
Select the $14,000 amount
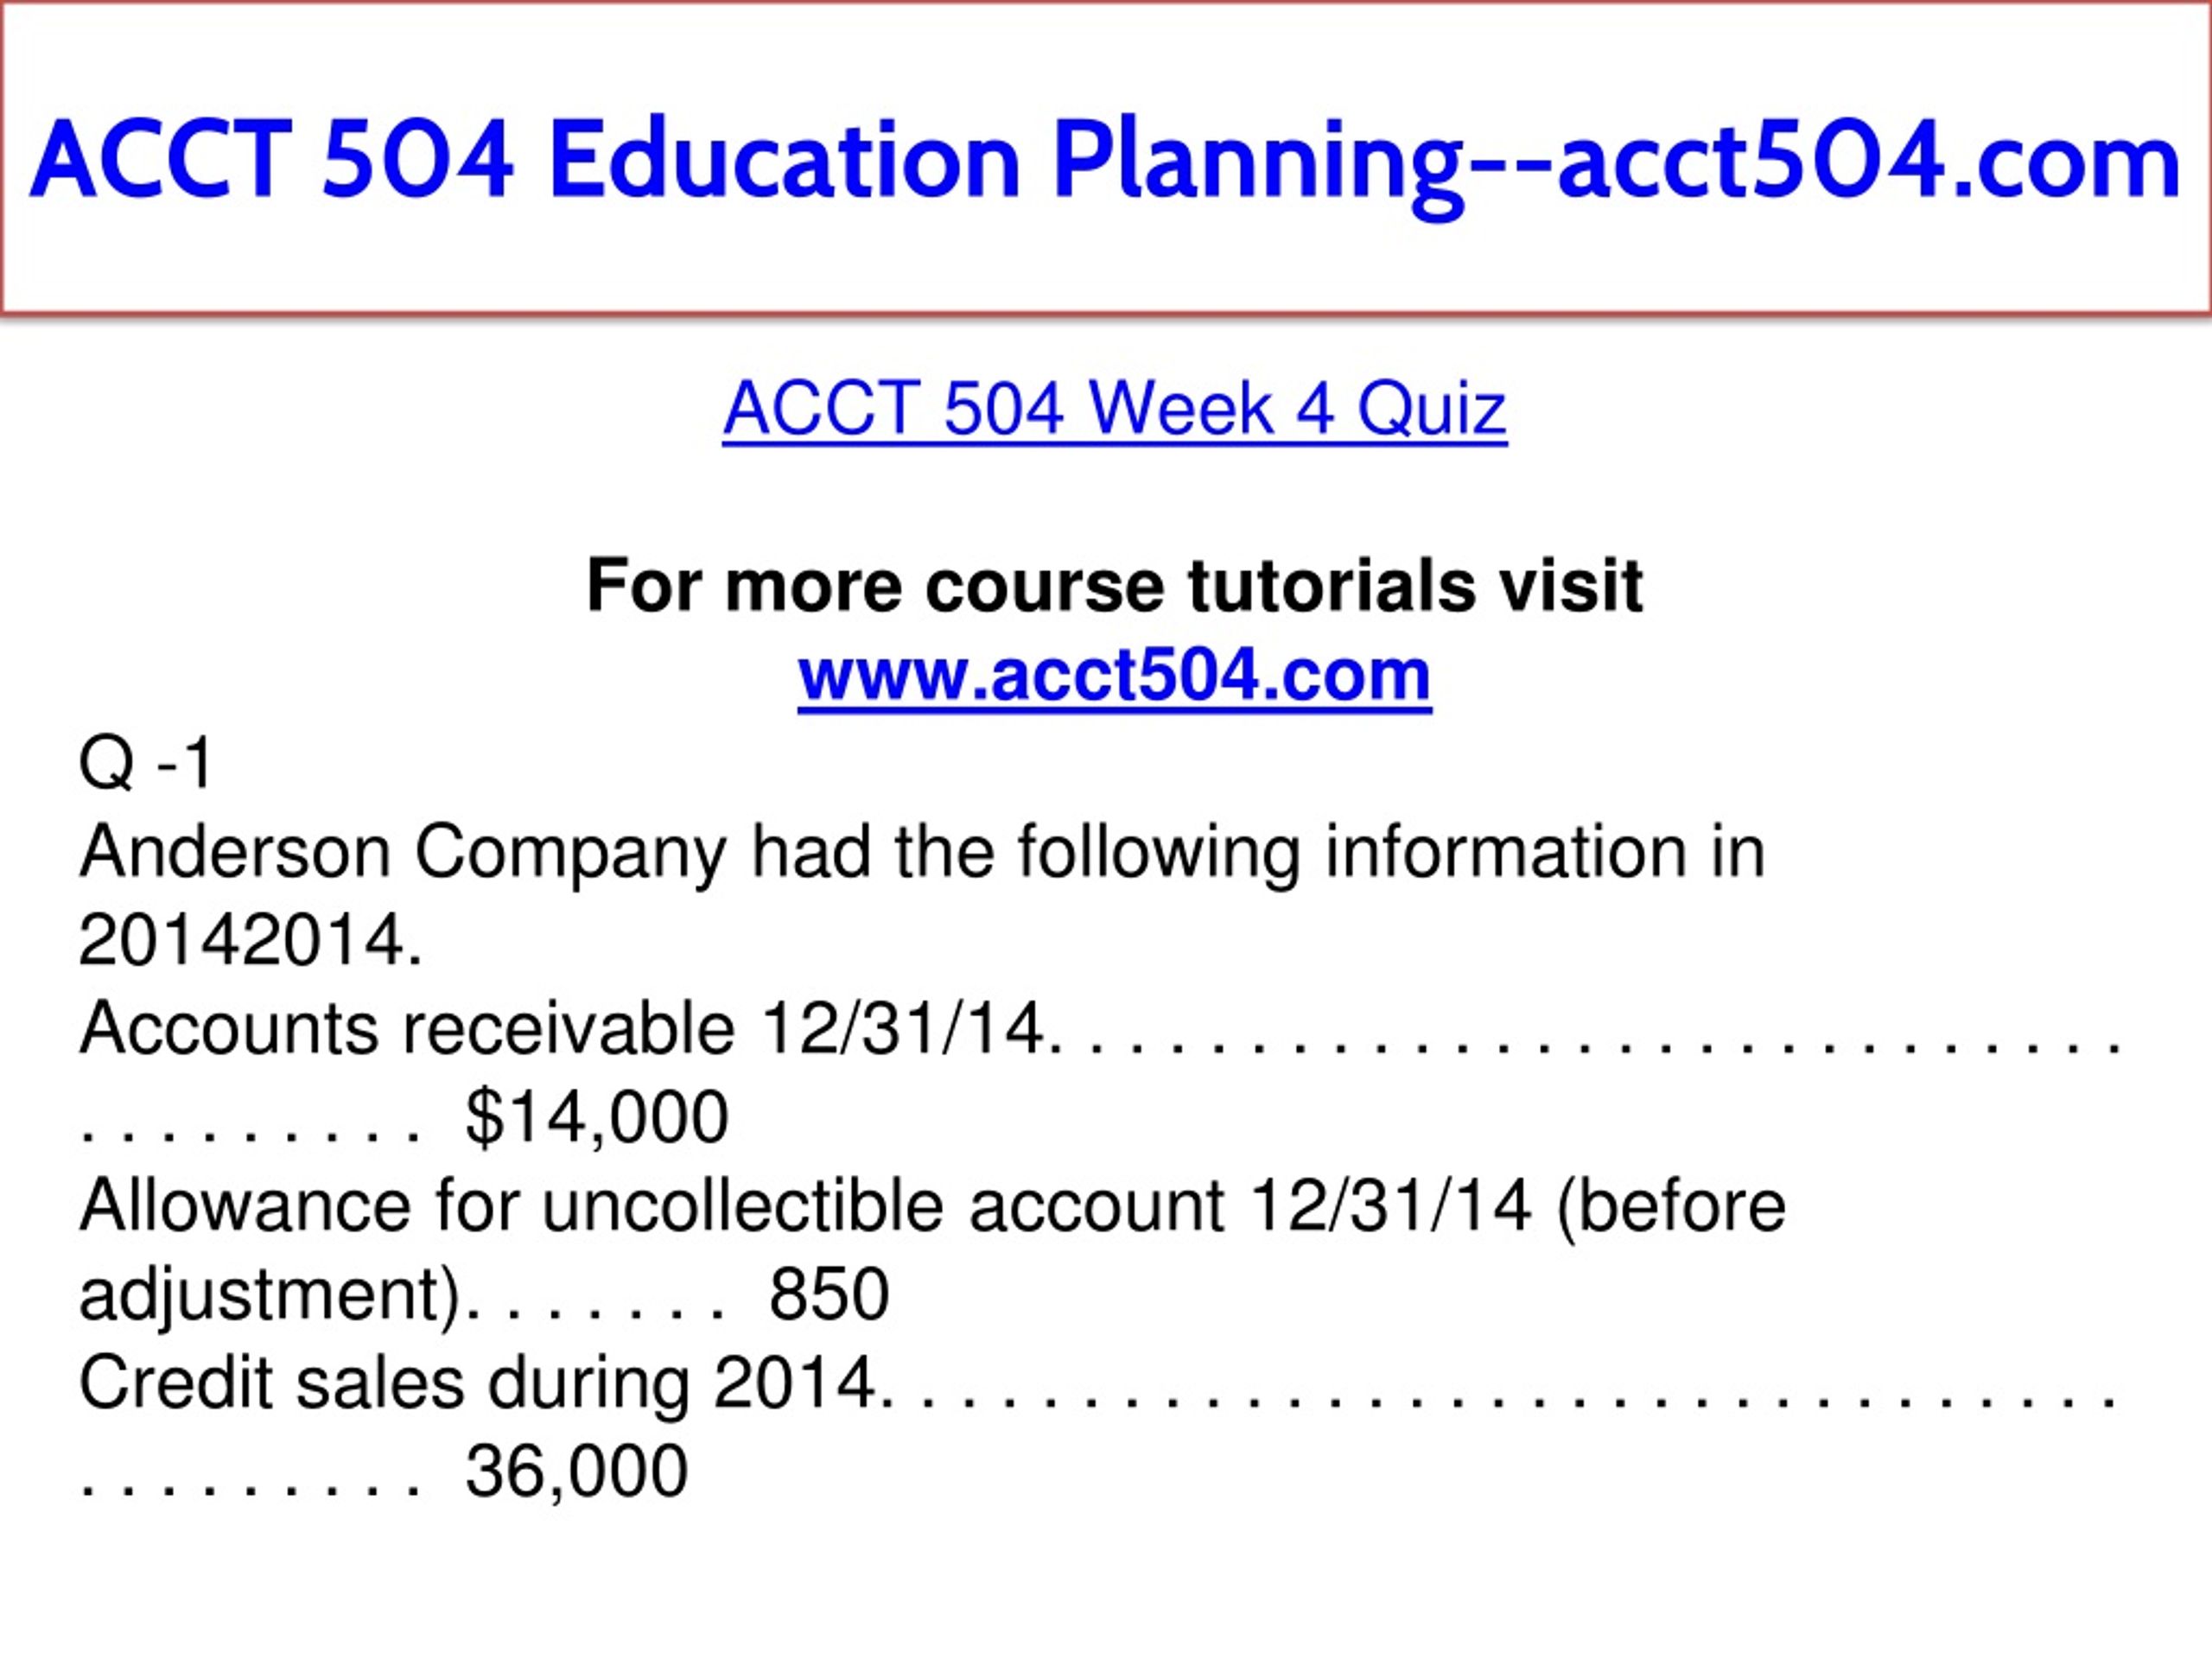tap(597, 1117)
